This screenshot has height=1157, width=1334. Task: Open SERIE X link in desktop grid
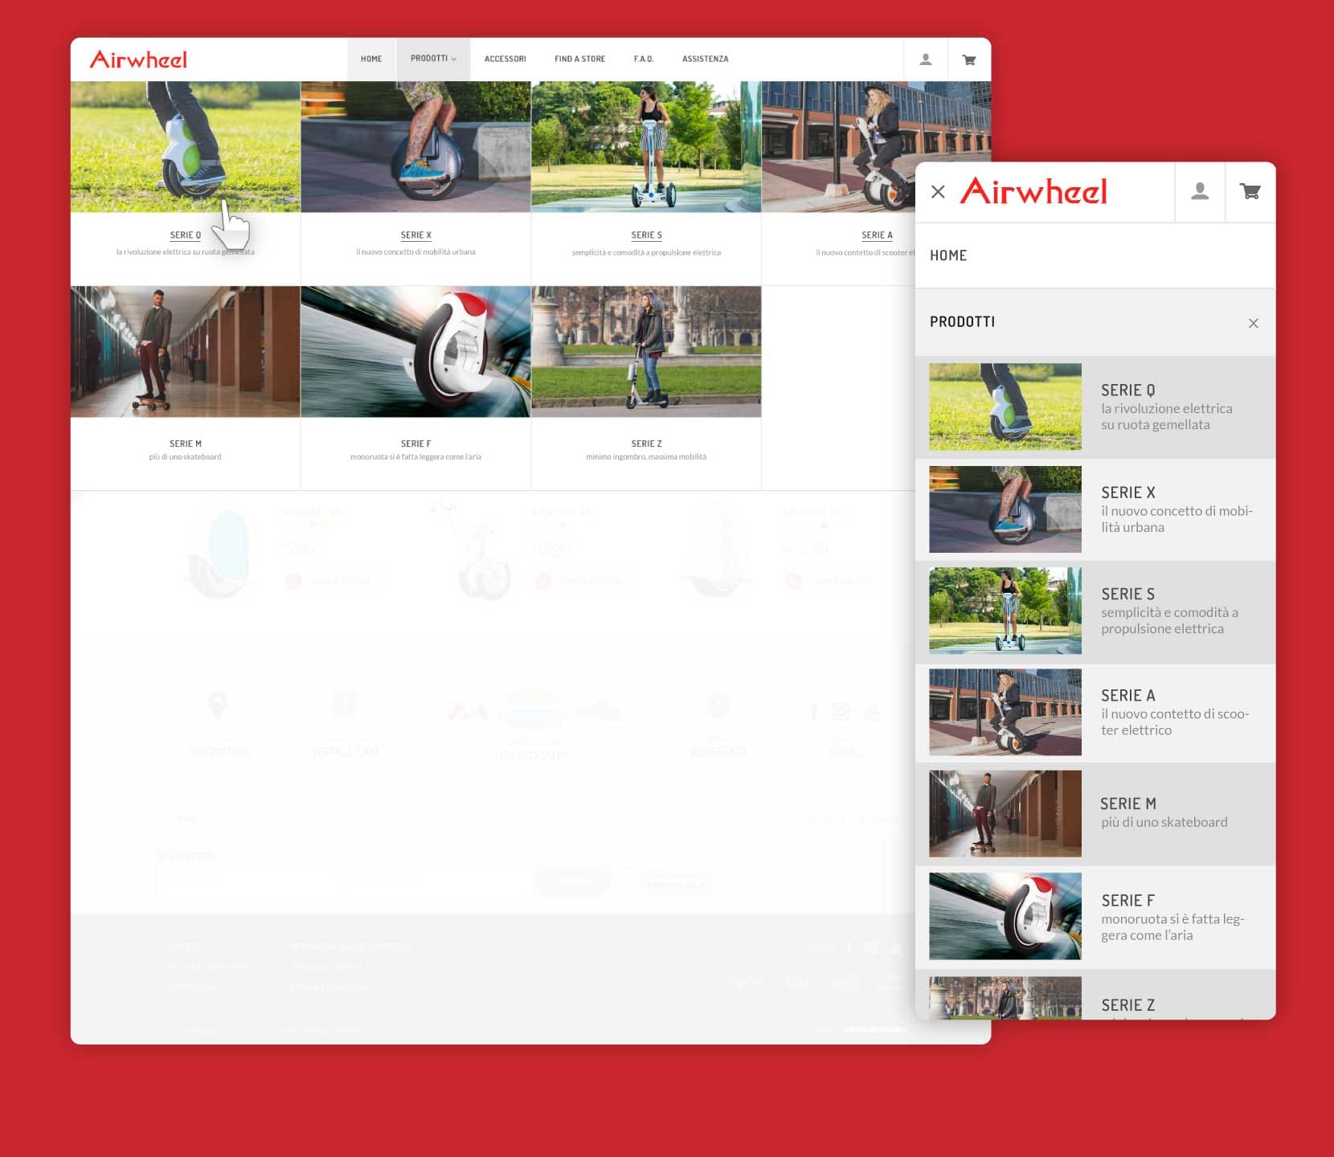pos(415,235)
